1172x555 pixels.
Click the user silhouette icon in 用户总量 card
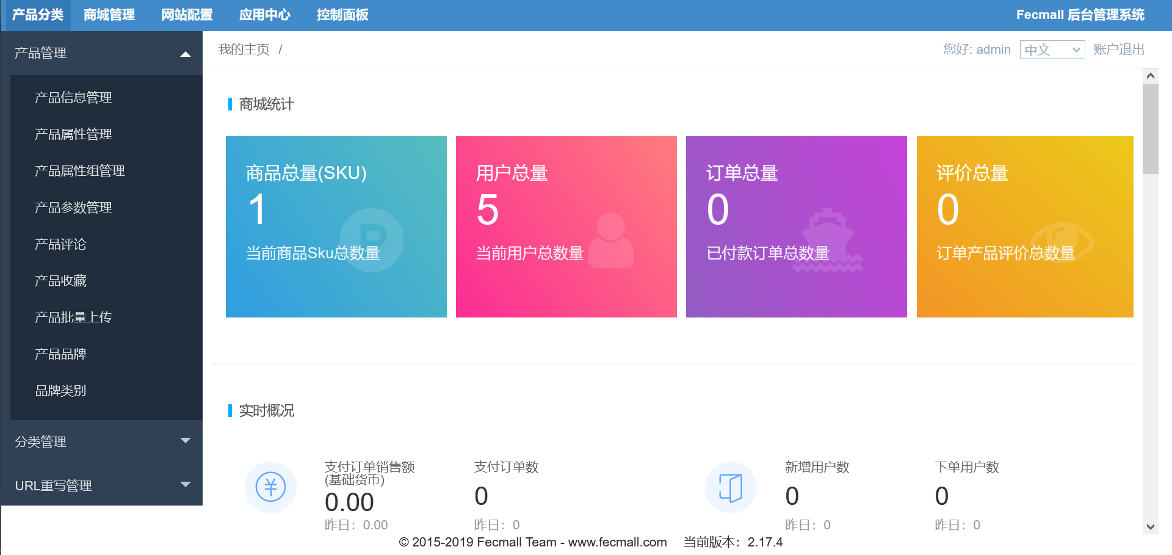[x=611, y=240]
